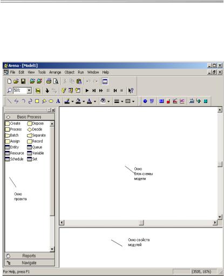Activate context help arrow icon
The height and width of the screenshot is (276, 224).
coord(131,91)
